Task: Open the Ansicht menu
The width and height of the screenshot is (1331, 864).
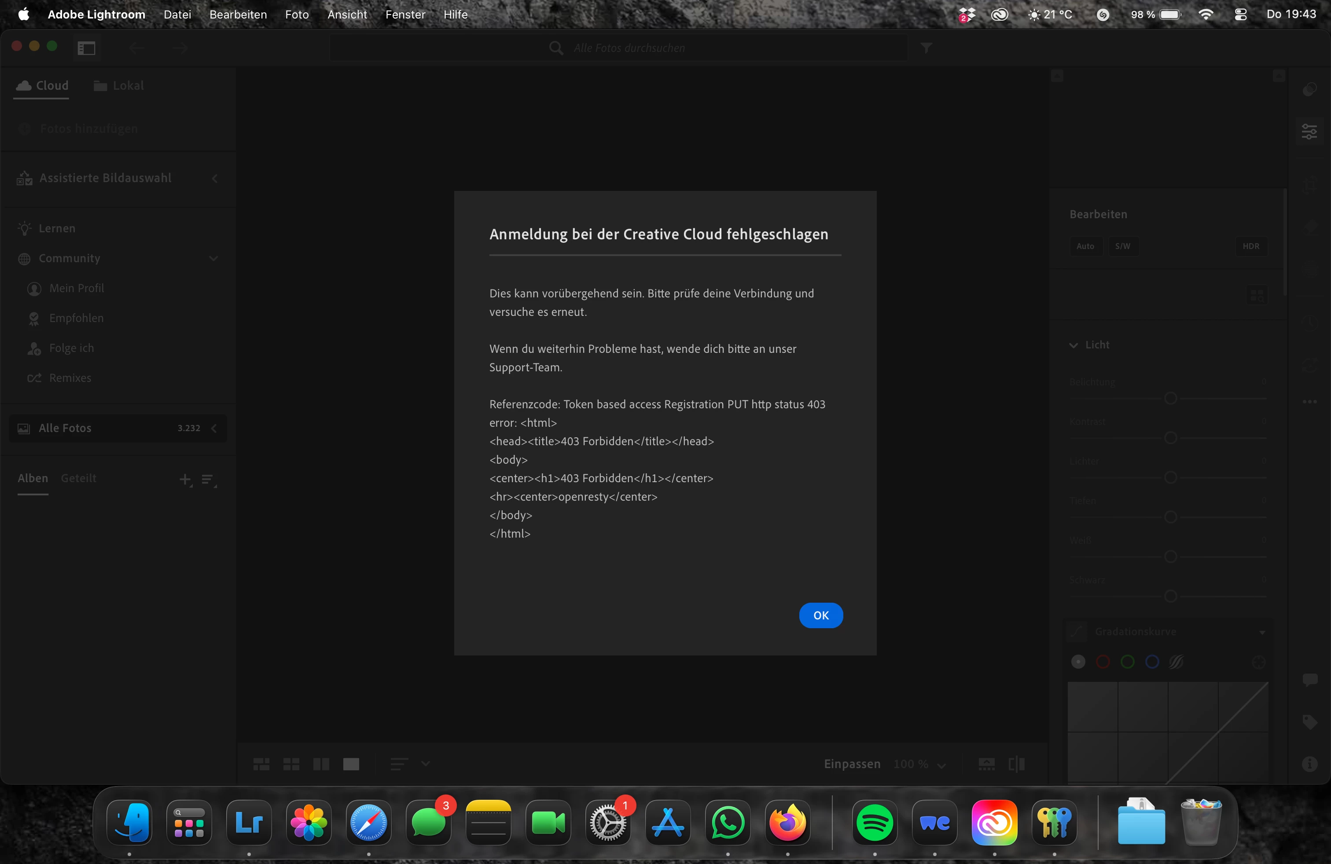Action: [x=347, y=15]
